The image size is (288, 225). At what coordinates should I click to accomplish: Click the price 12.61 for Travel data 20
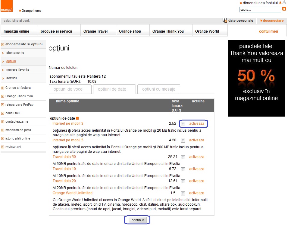[x=173, y=181]
